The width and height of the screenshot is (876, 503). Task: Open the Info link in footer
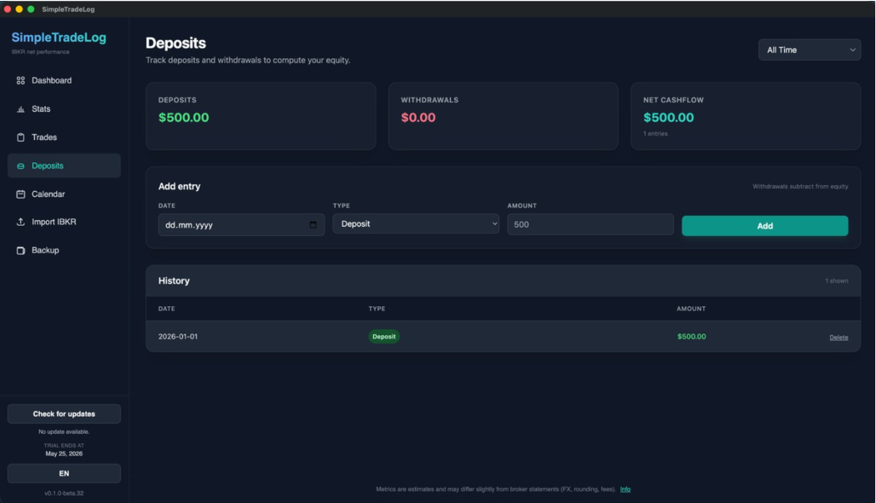click(625, 489)
